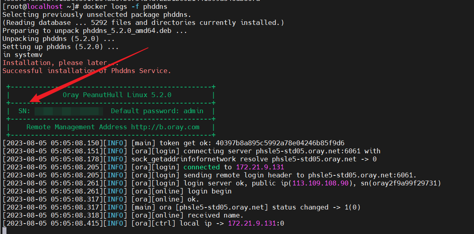This screenshot has height=234, width=474.
Task: Click the 'Default password: admin' text
Action: tap(157, 111)
